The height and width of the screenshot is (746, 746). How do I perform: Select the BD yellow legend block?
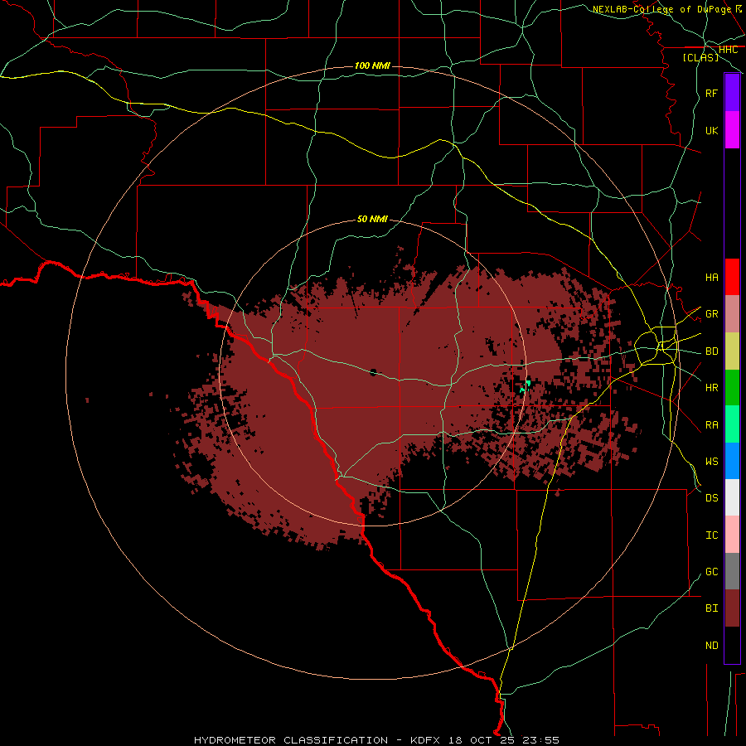click(x=732, y=351)
